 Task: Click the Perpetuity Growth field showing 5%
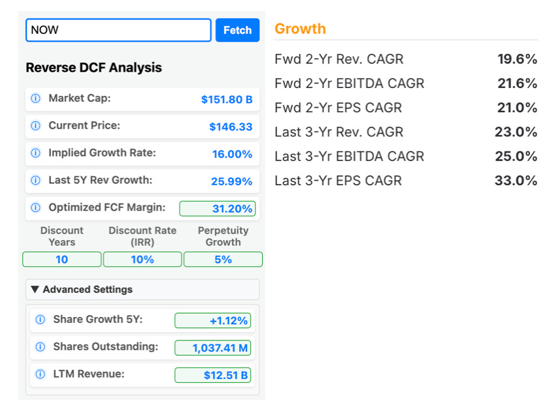[223, 260]
